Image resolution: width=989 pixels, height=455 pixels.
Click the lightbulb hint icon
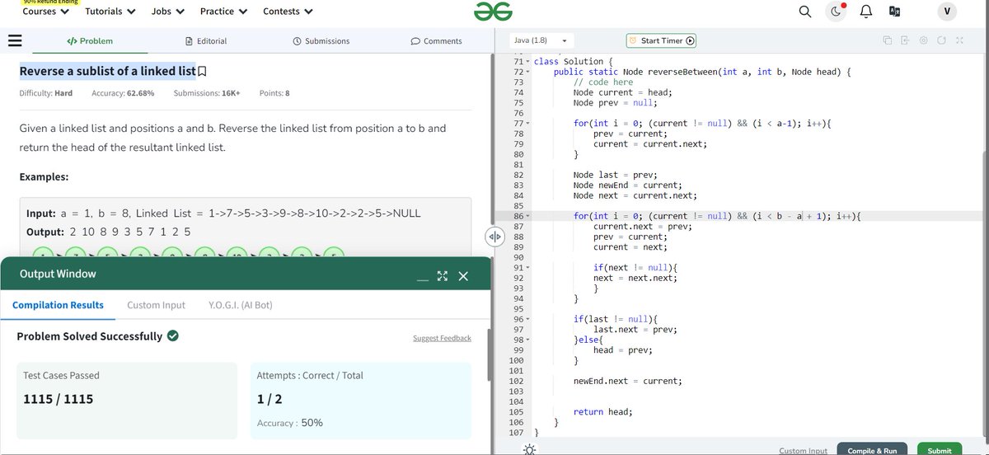click(529, 449)
